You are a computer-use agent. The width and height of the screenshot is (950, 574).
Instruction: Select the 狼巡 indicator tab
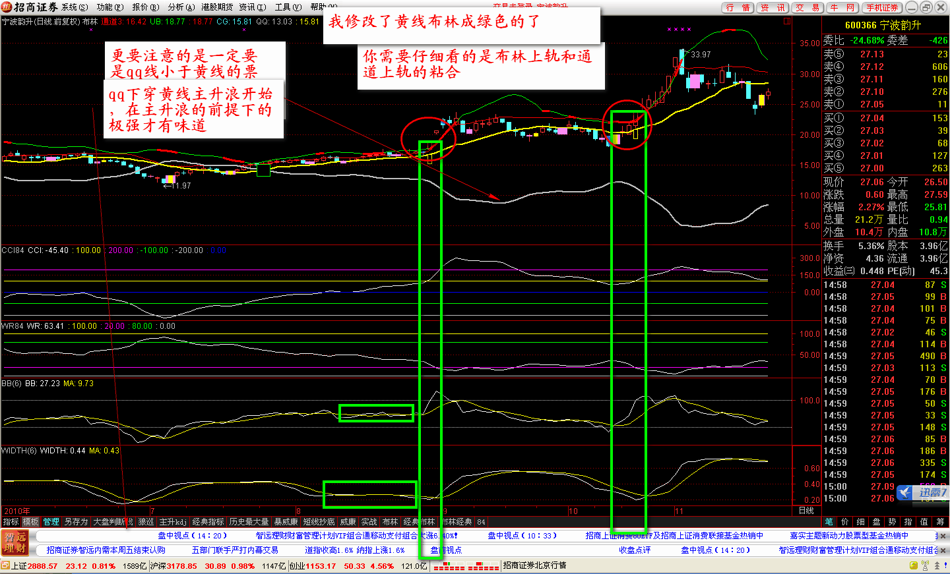click(146, 521)
